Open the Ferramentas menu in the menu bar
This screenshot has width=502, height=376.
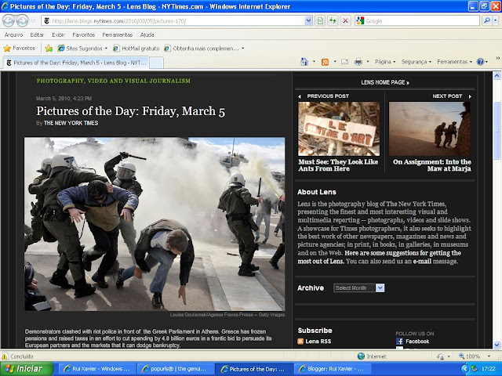point(117,34)
